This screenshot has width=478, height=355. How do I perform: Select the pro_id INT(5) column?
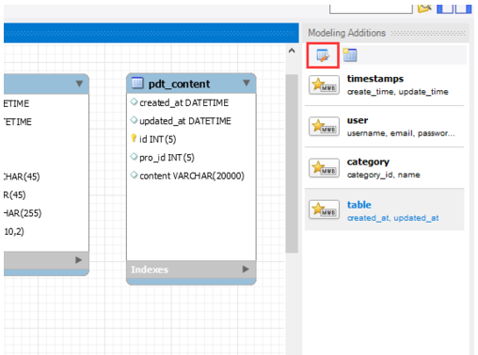167,158
